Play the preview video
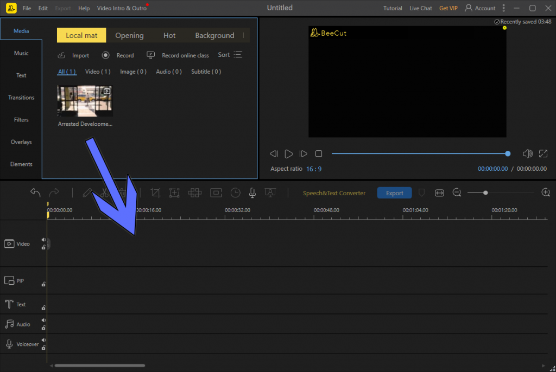This screenshot has width=556, height=372. pos(289,154)
